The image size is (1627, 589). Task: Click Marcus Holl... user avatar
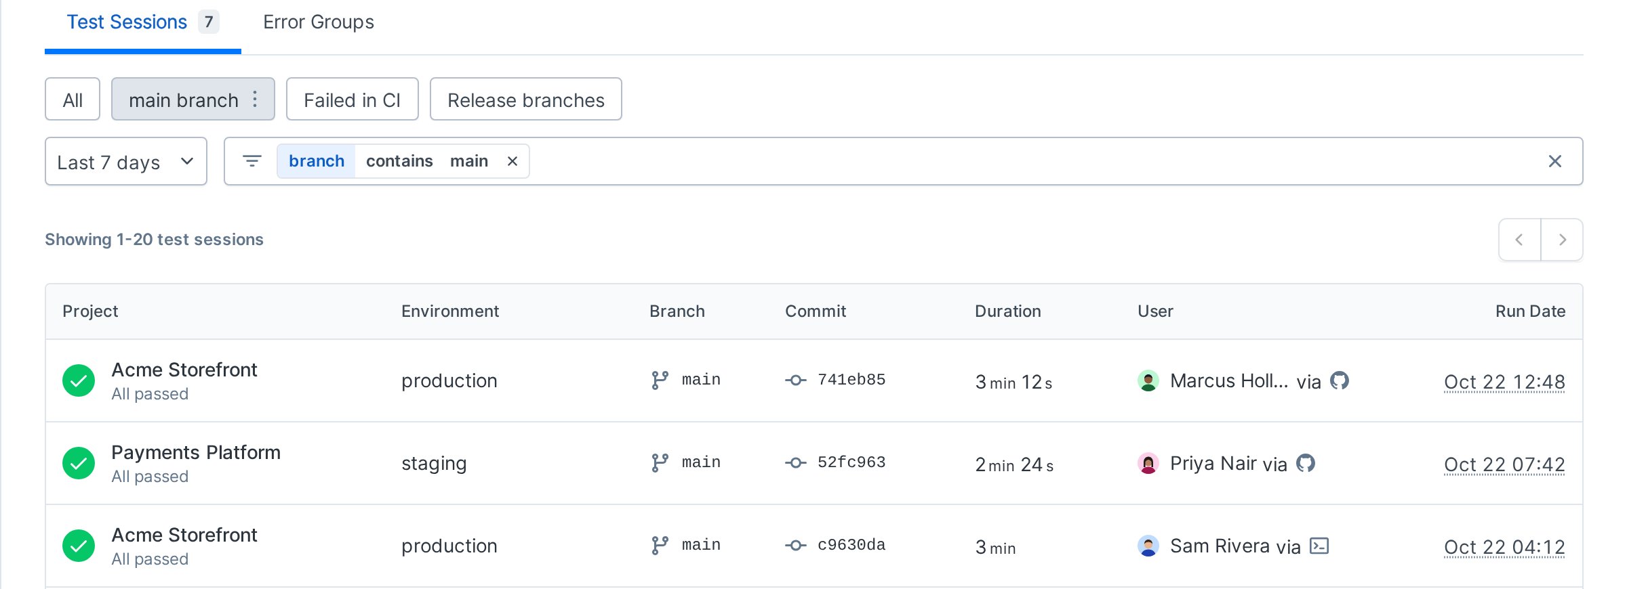[1148, 380]
